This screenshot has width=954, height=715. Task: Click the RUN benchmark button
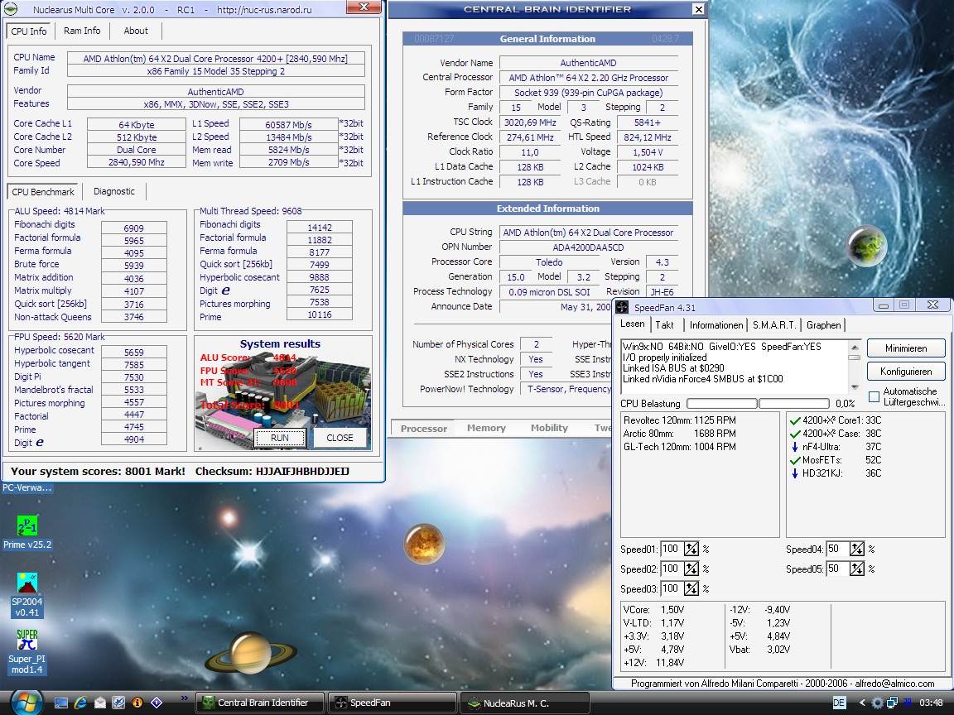point(280,438)
